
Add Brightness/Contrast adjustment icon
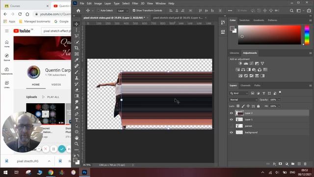[x=240, y=63]
